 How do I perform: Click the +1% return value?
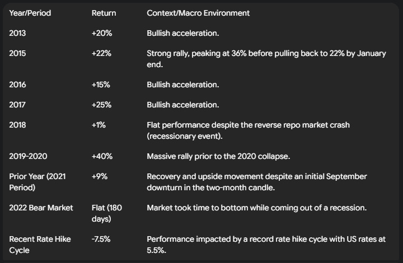(99, 125)
